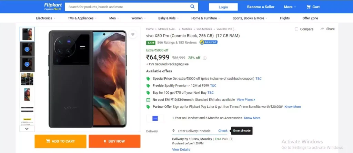Image resolution: width=353 pixels, height=153 pixels.
Task: Click the Share arrow icon
Action: 322,29
